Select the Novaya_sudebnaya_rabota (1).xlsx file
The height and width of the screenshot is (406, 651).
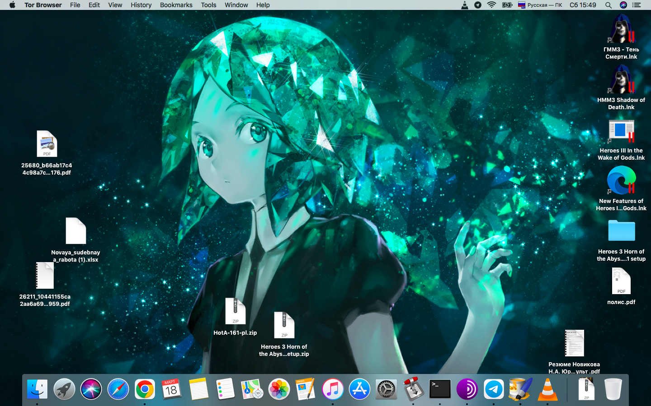pyautogui.click(x=75, y=240)
